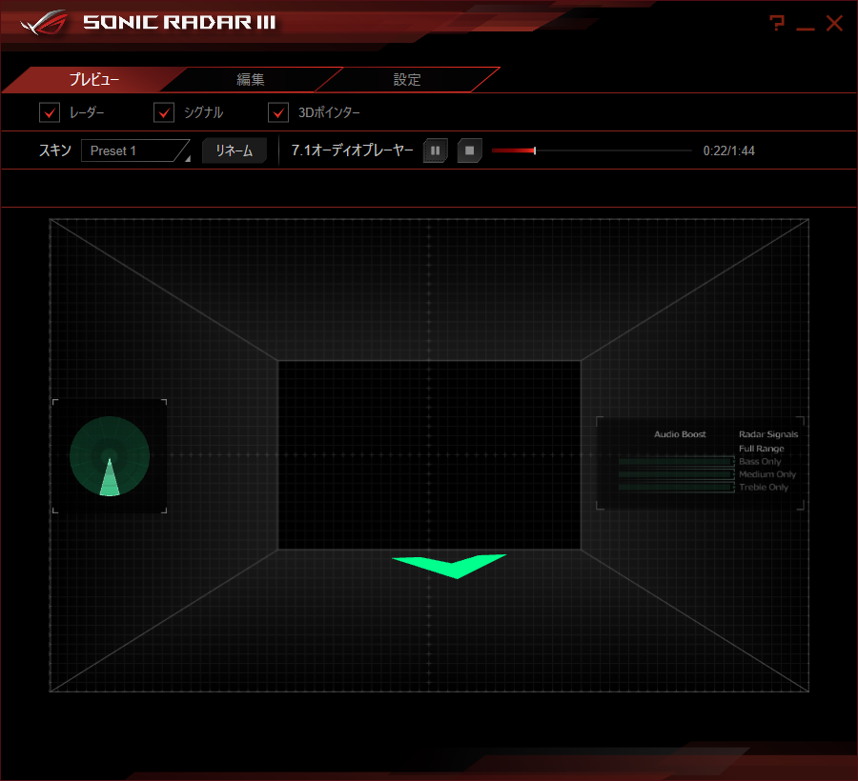Click the 7.1オーディオプレーヤー label

[352, 150]
